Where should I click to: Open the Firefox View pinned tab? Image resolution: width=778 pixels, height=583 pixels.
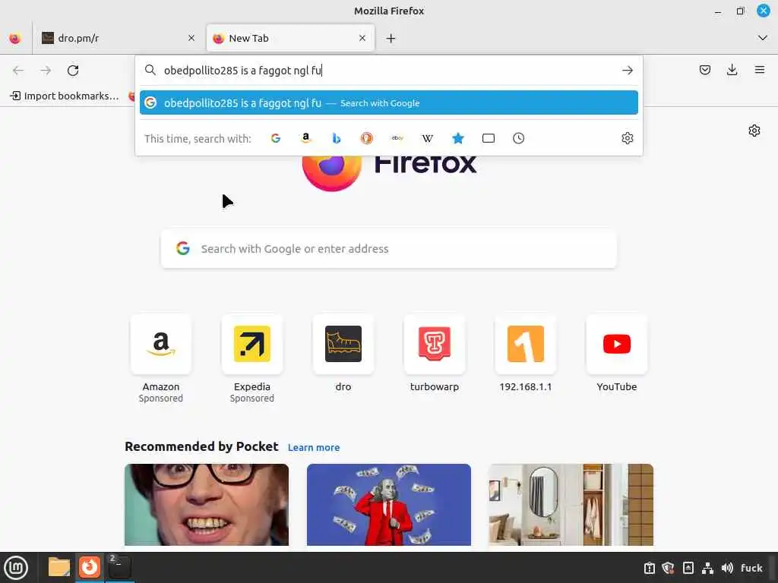pyautogui.click(x=15, y=38)
